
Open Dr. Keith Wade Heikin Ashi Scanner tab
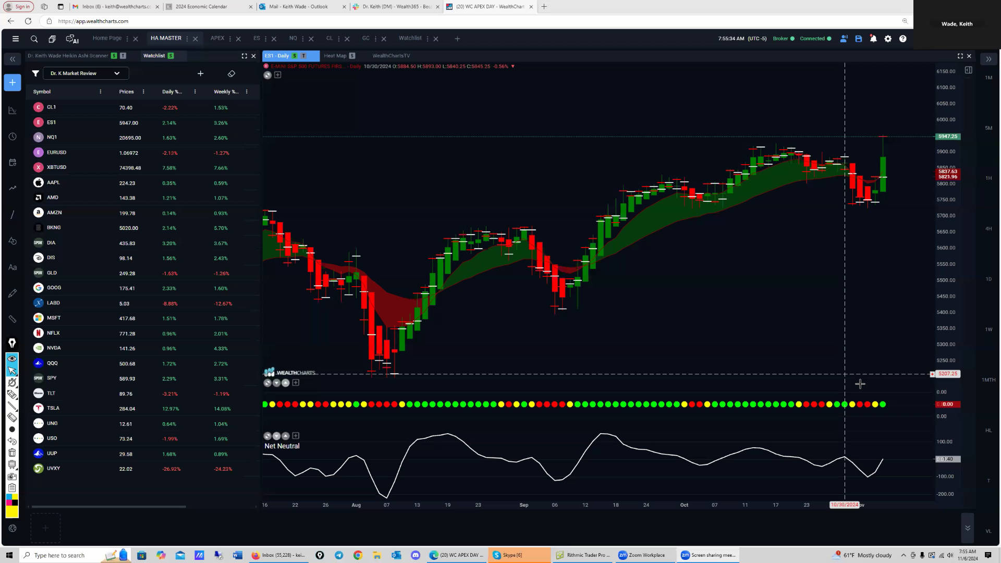coord(68,56)
